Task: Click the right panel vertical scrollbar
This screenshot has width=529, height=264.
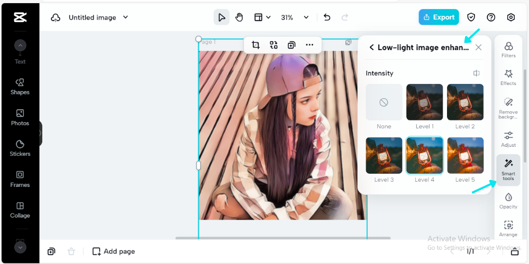Action: point(525,115)
